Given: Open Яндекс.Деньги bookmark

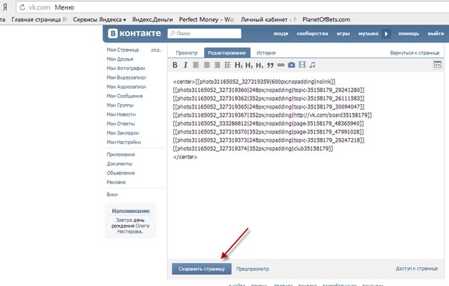Looking at the screenshot, I should click(152, 19).
